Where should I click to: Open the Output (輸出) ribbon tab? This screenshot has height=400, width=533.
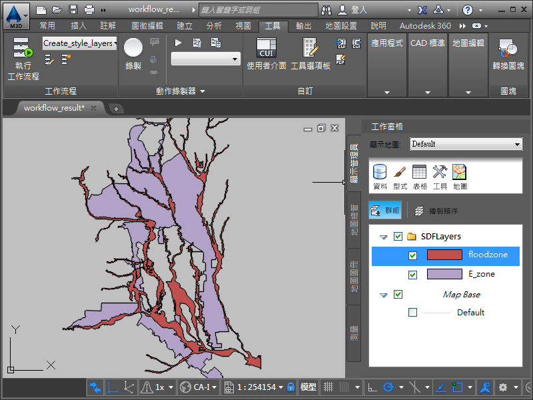tap(304, 26)
